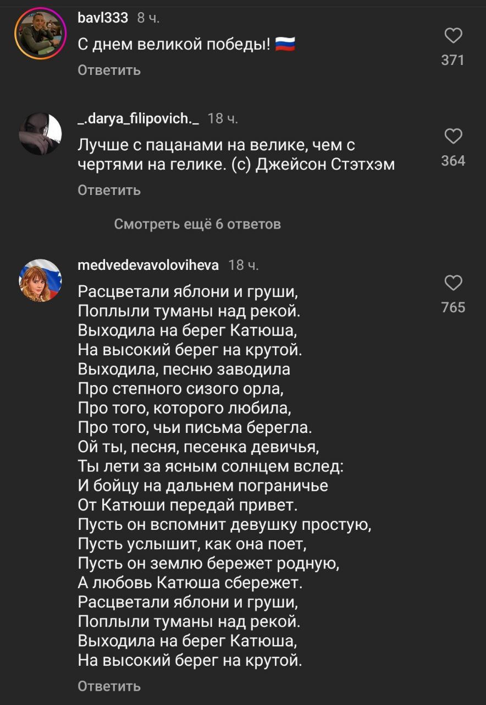Click the Джейсон Стэтхэм quote comment text
The image size is (486, 705).
point(236,155)
